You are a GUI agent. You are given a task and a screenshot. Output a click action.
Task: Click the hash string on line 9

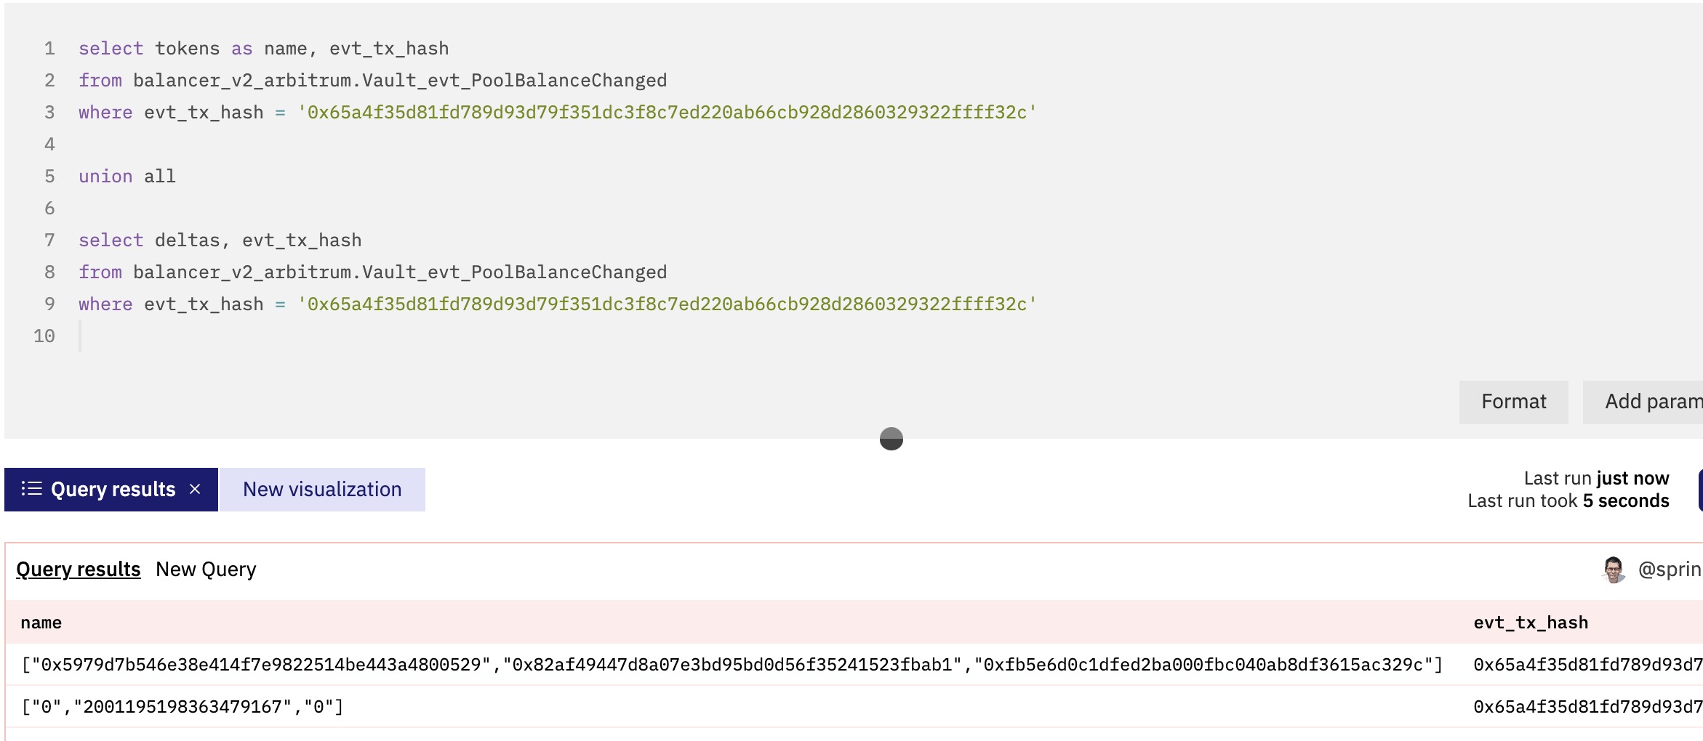pyautogui.click(x=667, y=304)
